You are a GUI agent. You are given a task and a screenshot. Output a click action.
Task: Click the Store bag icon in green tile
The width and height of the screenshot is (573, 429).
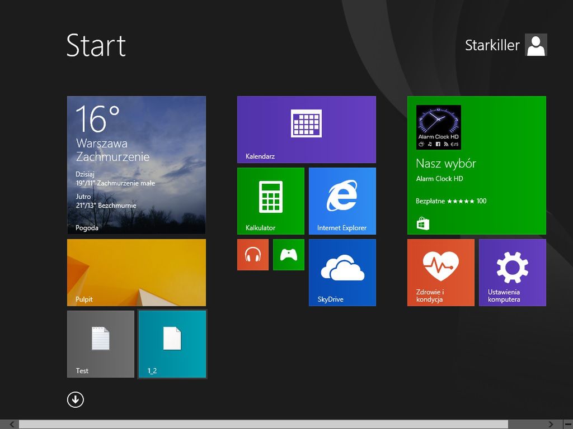[423, 223]
